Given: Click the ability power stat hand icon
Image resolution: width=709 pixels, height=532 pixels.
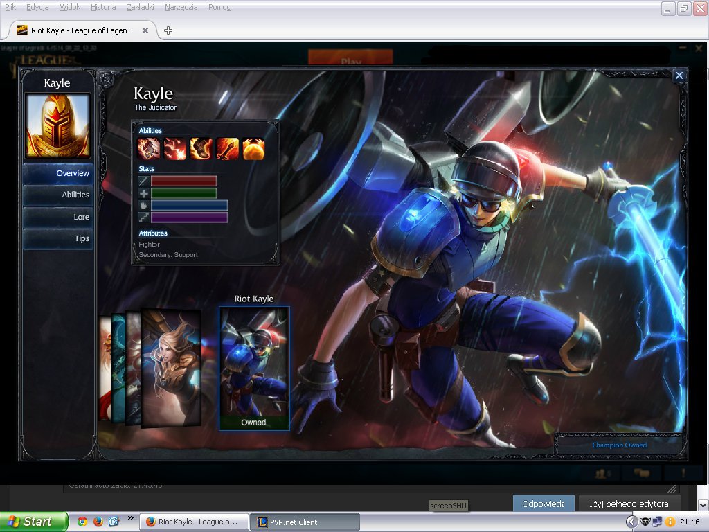Looking at the screenshot, I should 144,205.
